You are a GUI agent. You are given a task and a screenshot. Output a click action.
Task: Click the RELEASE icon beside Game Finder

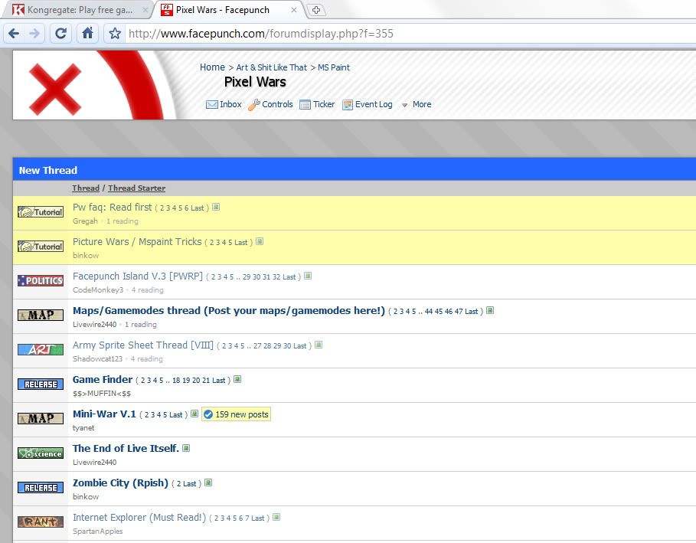[41, 384]
